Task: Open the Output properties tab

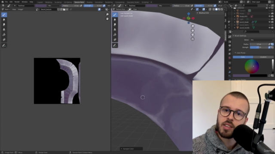Action: tap(230, 46)
